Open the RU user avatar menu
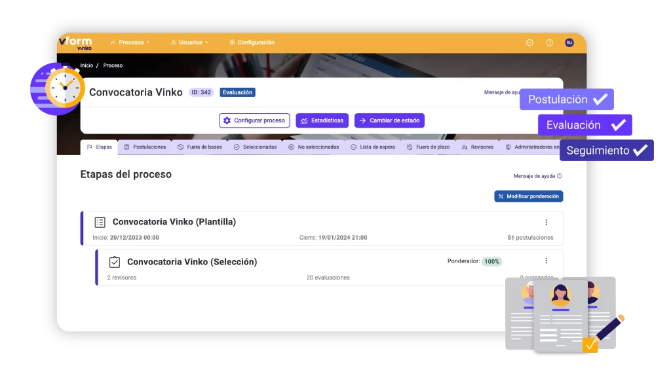 click(569, 43)
